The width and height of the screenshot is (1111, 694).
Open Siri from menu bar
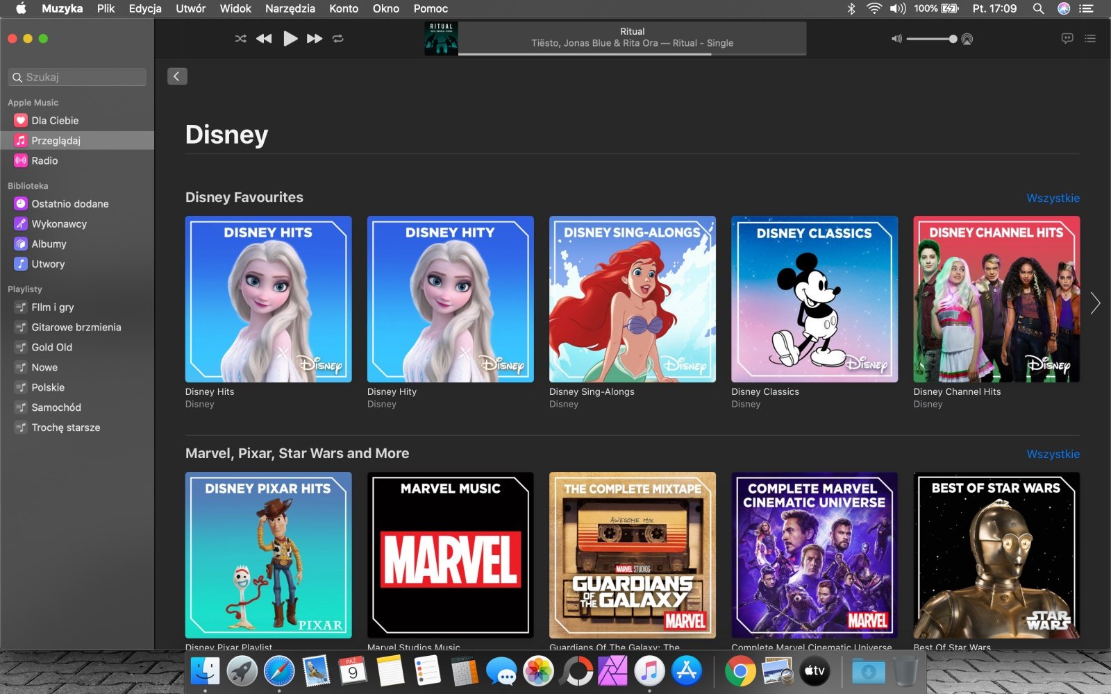(x=1063, y=8)
